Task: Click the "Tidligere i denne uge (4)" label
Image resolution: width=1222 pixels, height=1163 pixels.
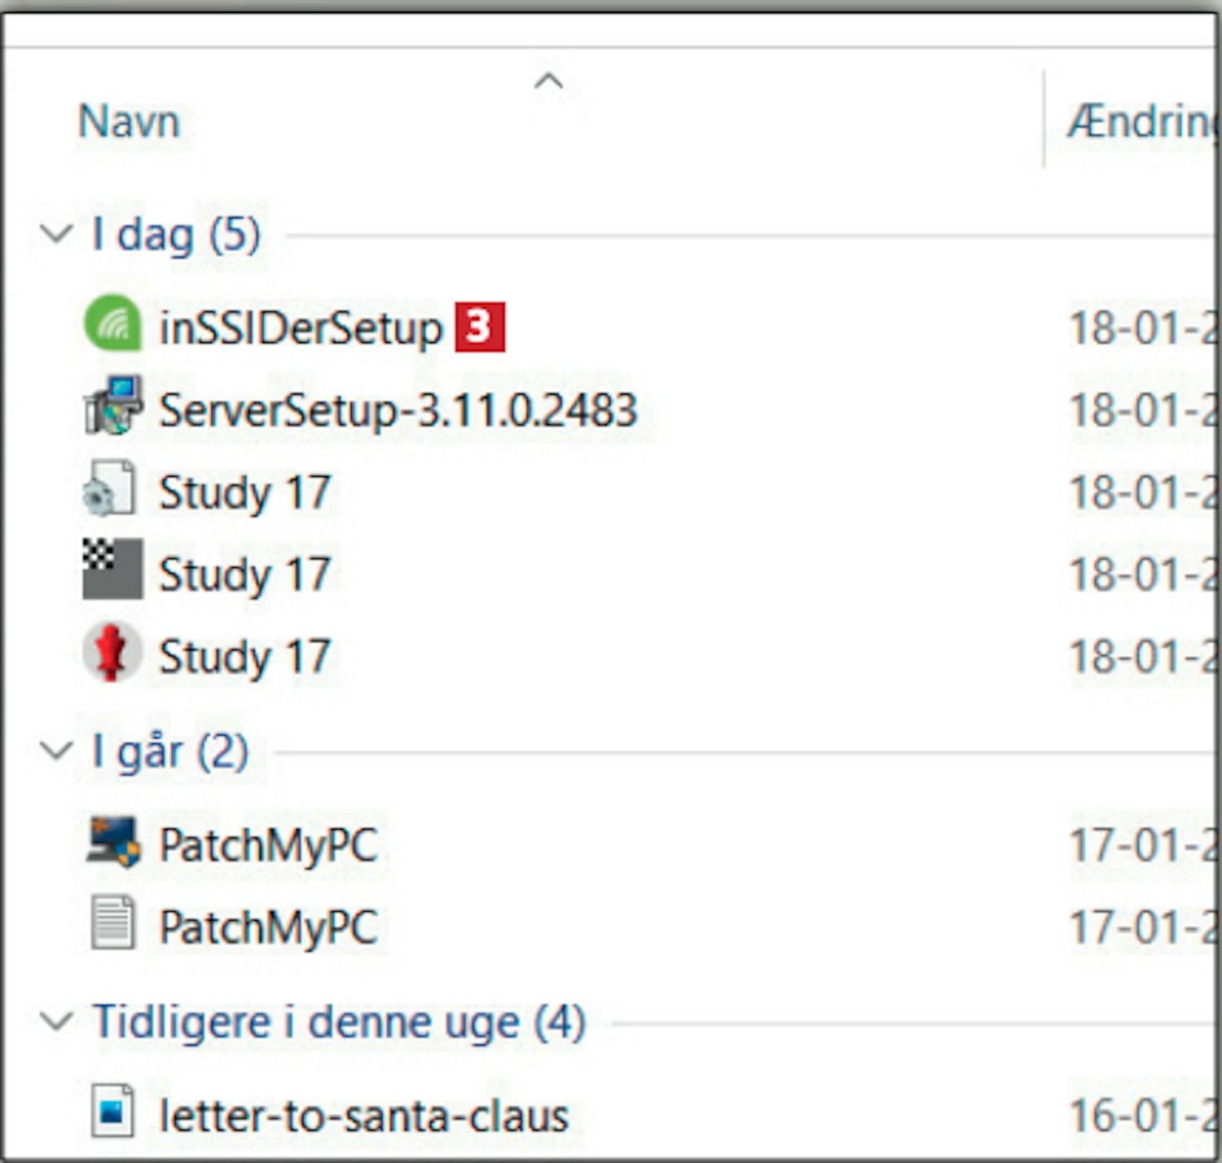Action: pyautogui.click(x=339, y=1022)
